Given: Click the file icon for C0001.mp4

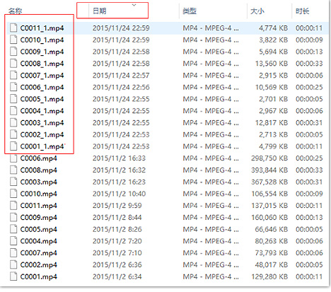Looking at the screenshot, I should 13,276.
